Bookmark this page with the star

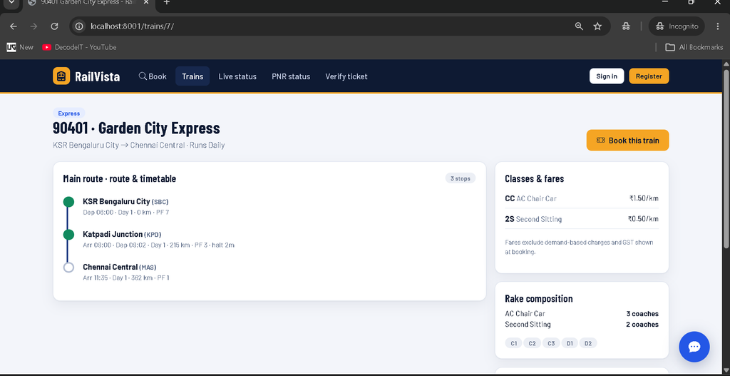pyautogui.click(x=597, y=26)
